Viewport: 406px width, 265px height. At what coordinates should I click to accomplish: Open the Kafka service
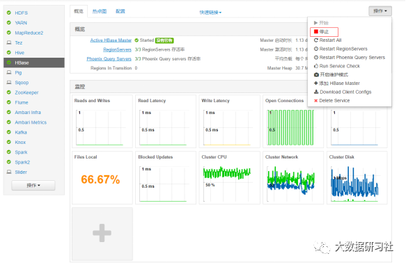coord(21,132)
